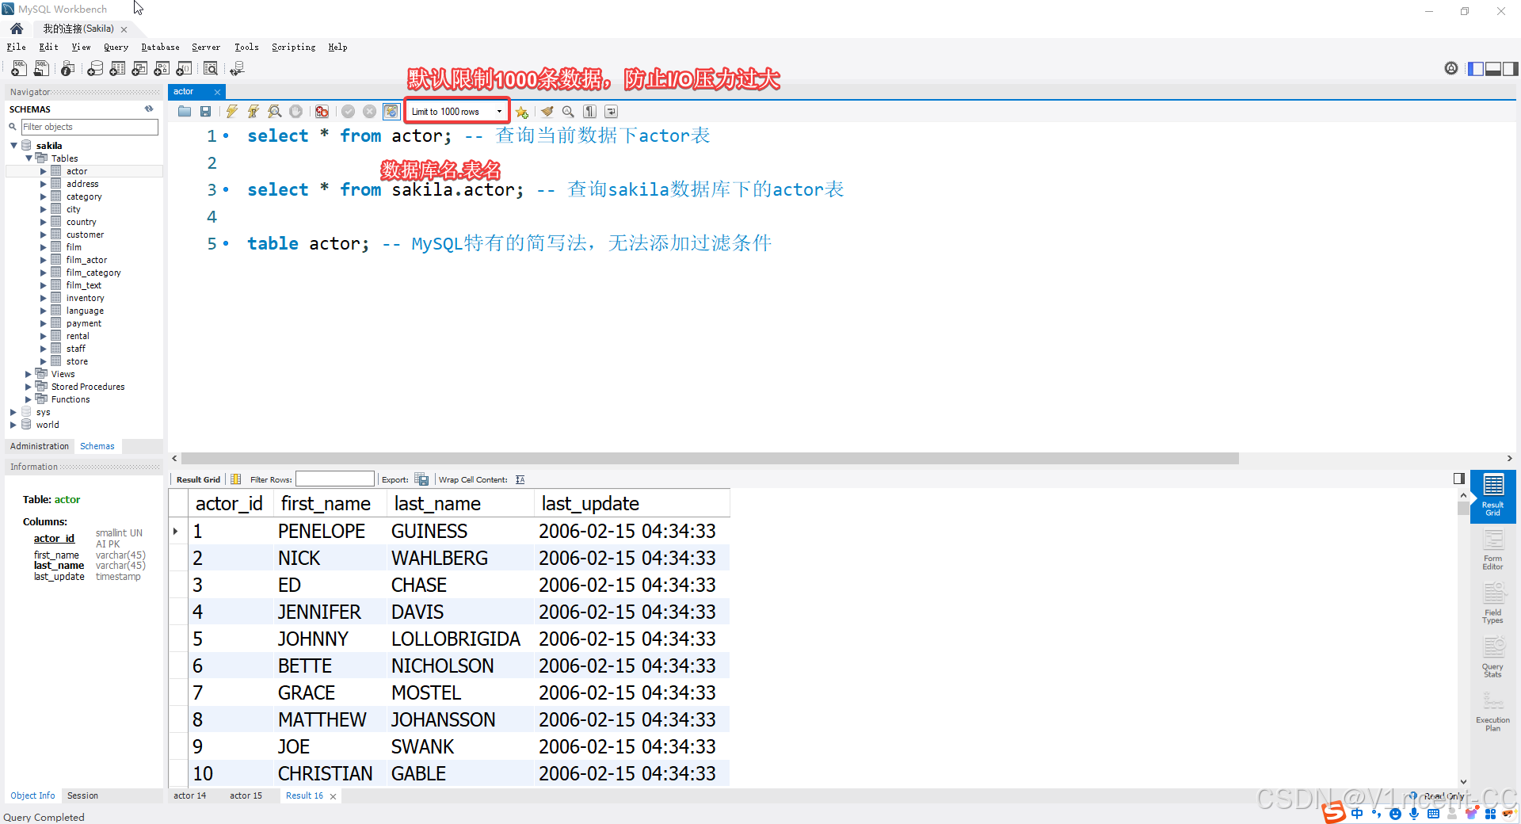The image size is (1521, 824).
Task: Execute the statement under the cursor
Action: click(253, 112)
